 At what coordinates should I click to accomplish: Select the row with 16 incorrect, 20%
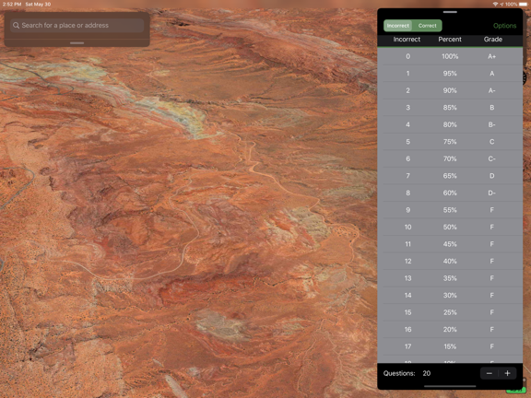coord(450,330)
